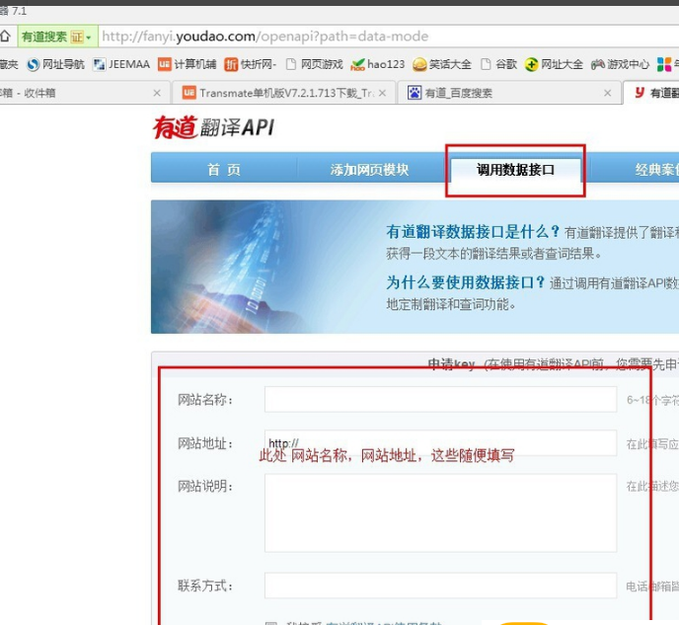Click the 联系方式 input field
Screen dimensions: 679x625
[440, 586]
